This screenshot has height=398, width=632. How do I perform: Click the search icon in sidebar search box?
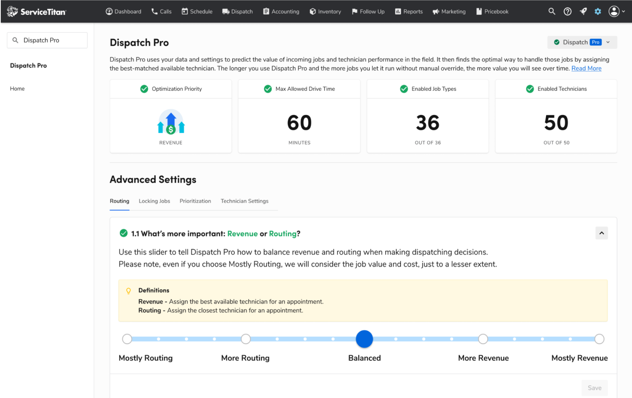pos(15,40)
